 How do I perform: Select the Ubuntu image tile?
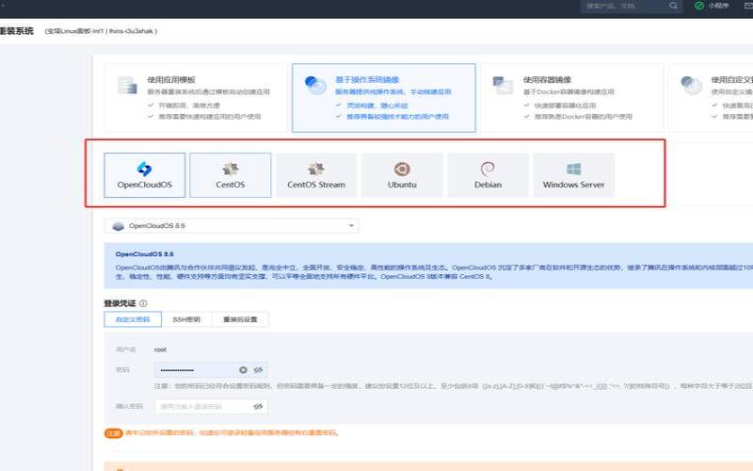coord(402,175)
